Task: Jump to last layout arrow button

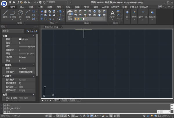Action: (50, 100)
